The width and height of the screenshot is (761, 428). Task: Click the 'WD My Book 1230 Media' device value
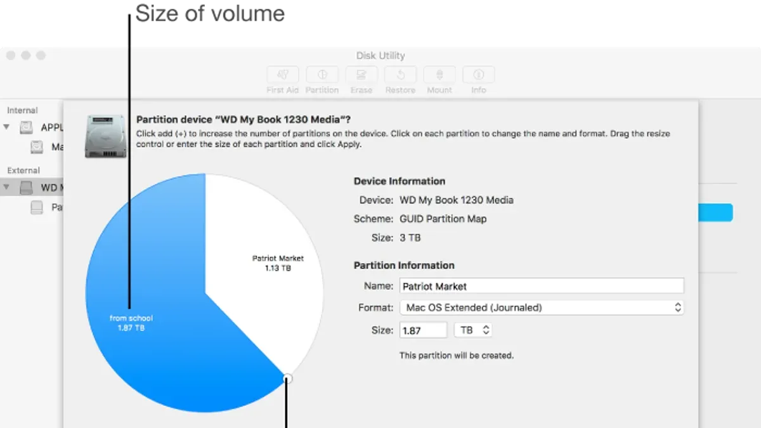pos(457,200)
